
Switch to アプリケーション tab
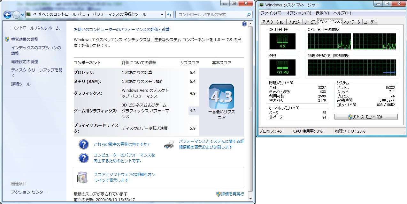[x=273, y=22]
